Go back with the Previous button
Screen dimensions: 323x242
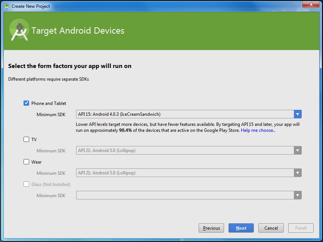coord(211,228)
